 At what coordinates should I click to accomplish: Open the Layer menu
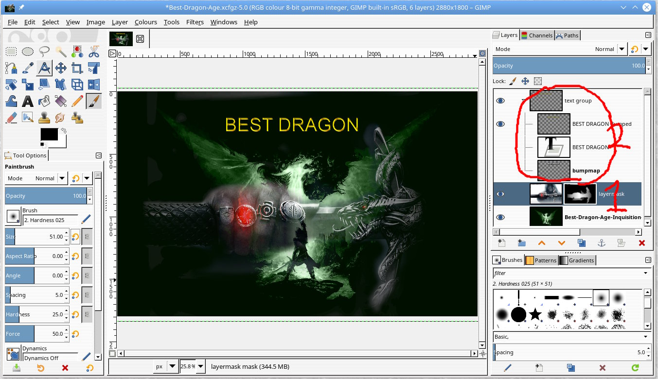120,22
